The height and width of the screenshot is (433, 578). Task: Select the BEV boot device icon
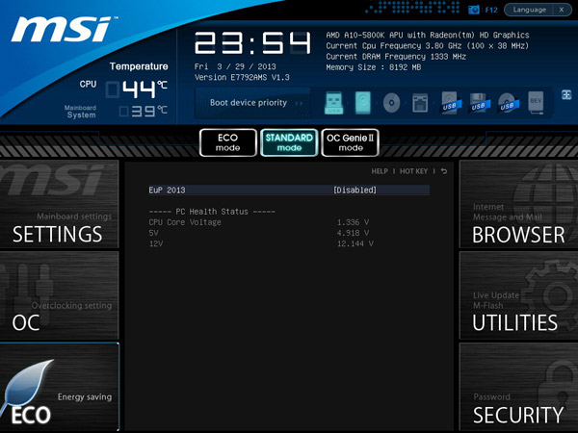pyautogui.click(x=536, y=103)
